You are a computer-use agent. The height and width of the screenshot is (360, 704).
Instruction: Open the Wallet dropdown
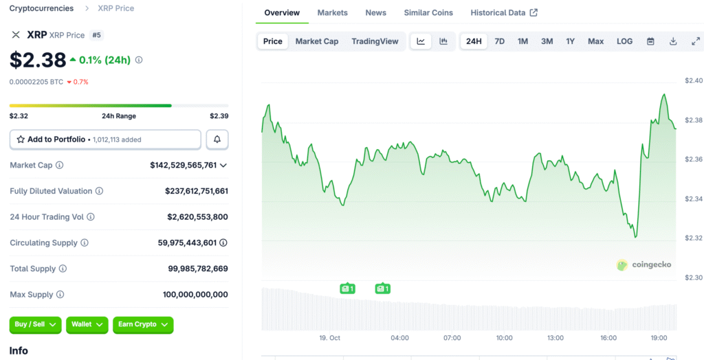[x=87, y=324]
